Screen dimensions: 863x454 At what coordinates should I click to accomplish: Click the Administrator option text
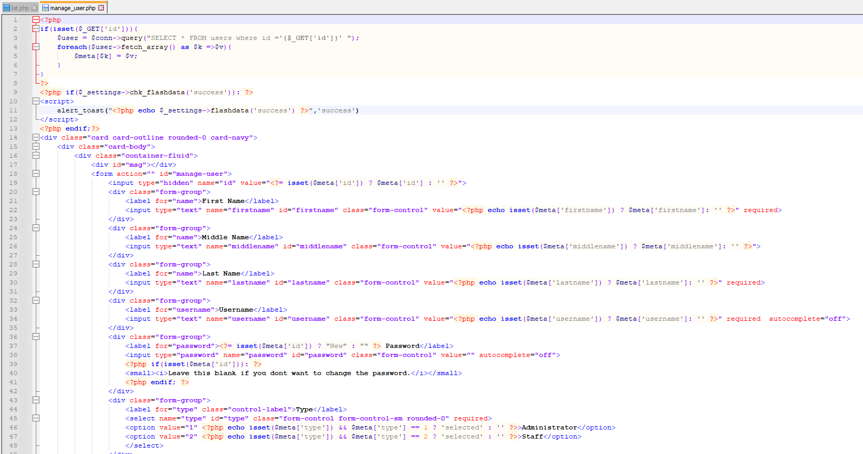(x=549, y=427)
